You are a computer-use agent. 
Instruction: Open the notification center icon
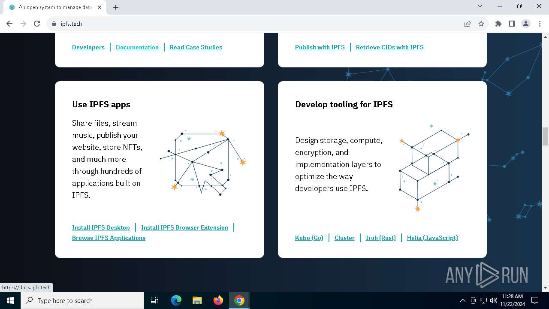click(535, 300)
